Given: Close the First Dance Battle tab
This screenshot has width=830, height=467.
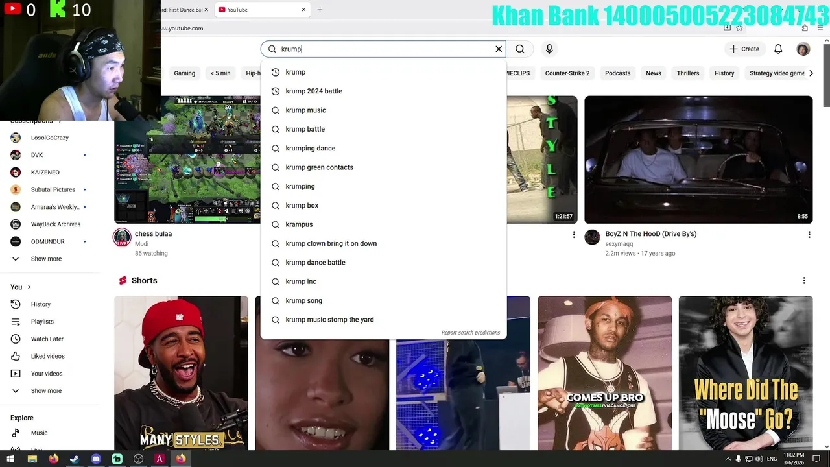Looking at the screenshot, I should [206, 10].
